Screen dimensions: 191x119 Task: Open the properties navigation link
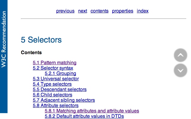tap(123, 11)
